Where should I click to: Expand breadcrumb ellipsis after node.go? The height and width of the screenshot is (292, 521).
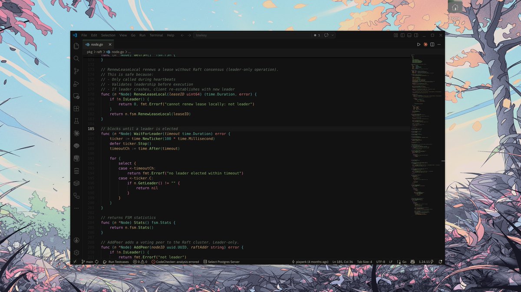[129, 52]
